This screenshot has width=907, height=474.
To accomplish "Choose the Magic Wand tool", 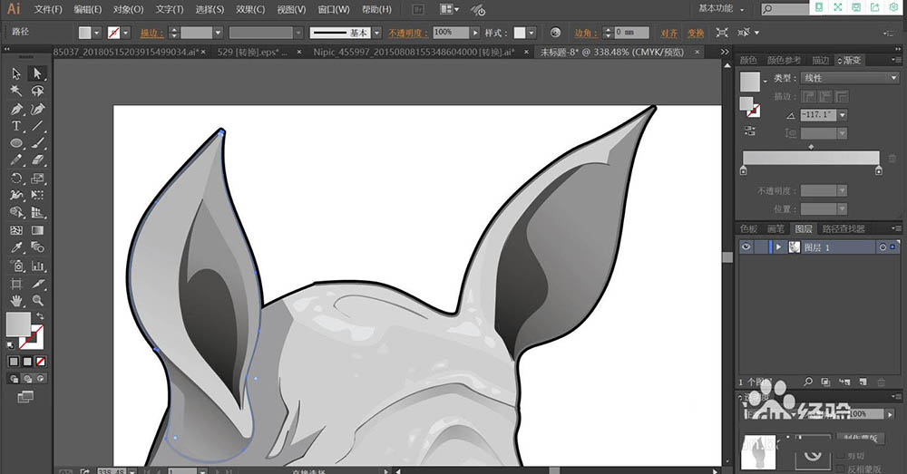I will tap(16, 91).
